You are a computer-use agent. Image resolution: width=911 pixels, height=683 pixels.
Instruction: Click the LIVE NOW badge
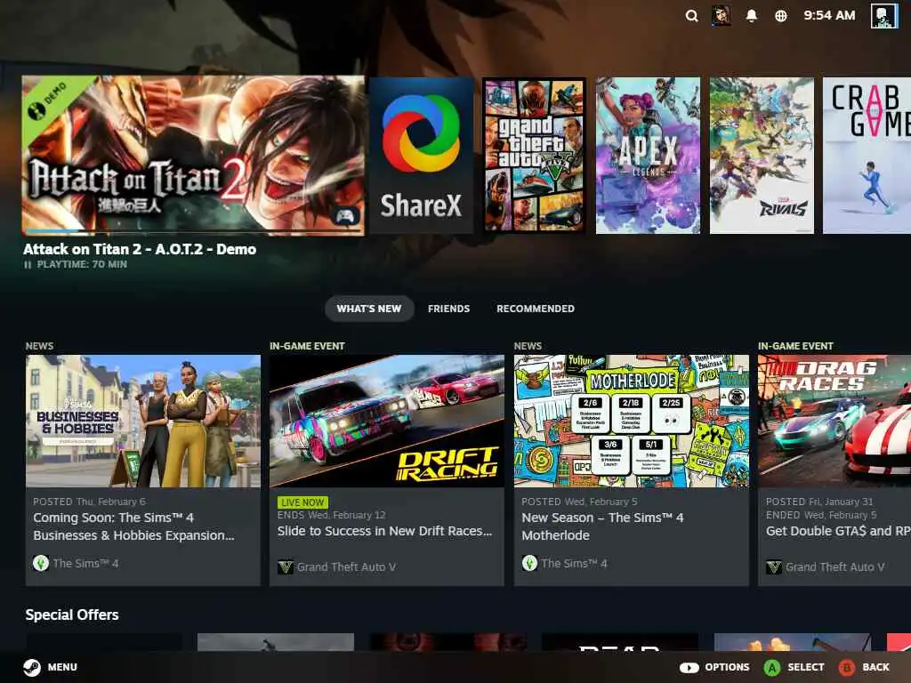pos(302,502)
